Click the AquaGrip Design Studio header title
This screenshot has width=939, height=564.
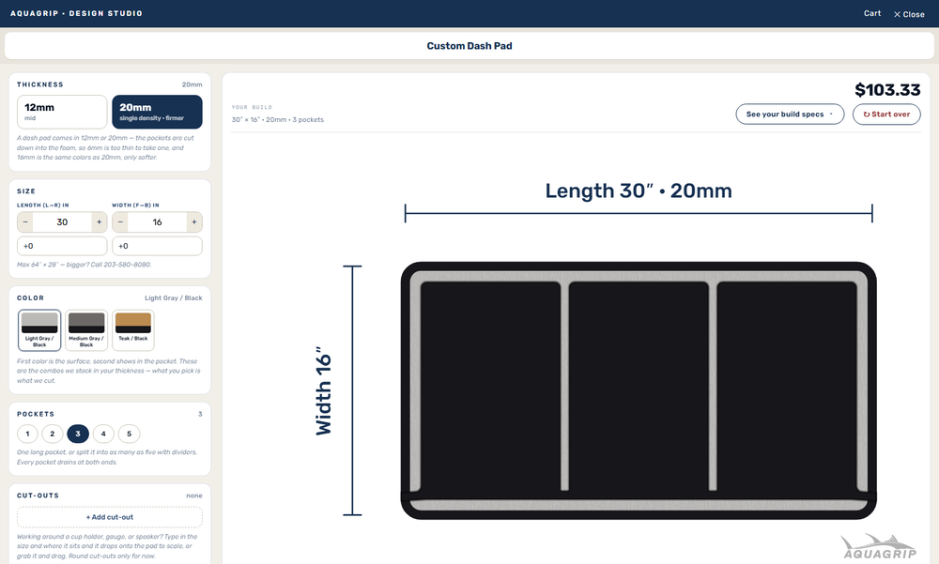pos(77,13)
